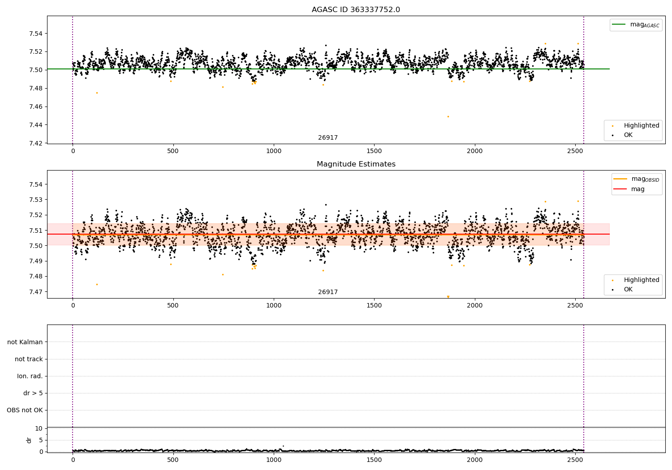
Task: Click the 7.53 y-tick in Magnitude Estimates plot
Action: 36,200
